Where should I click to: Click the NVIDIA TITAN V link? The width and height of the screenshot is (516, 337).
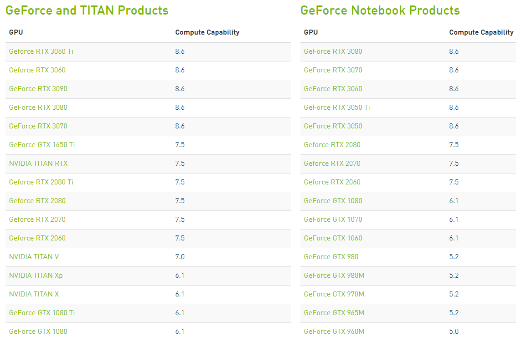[x=34, y=257]
